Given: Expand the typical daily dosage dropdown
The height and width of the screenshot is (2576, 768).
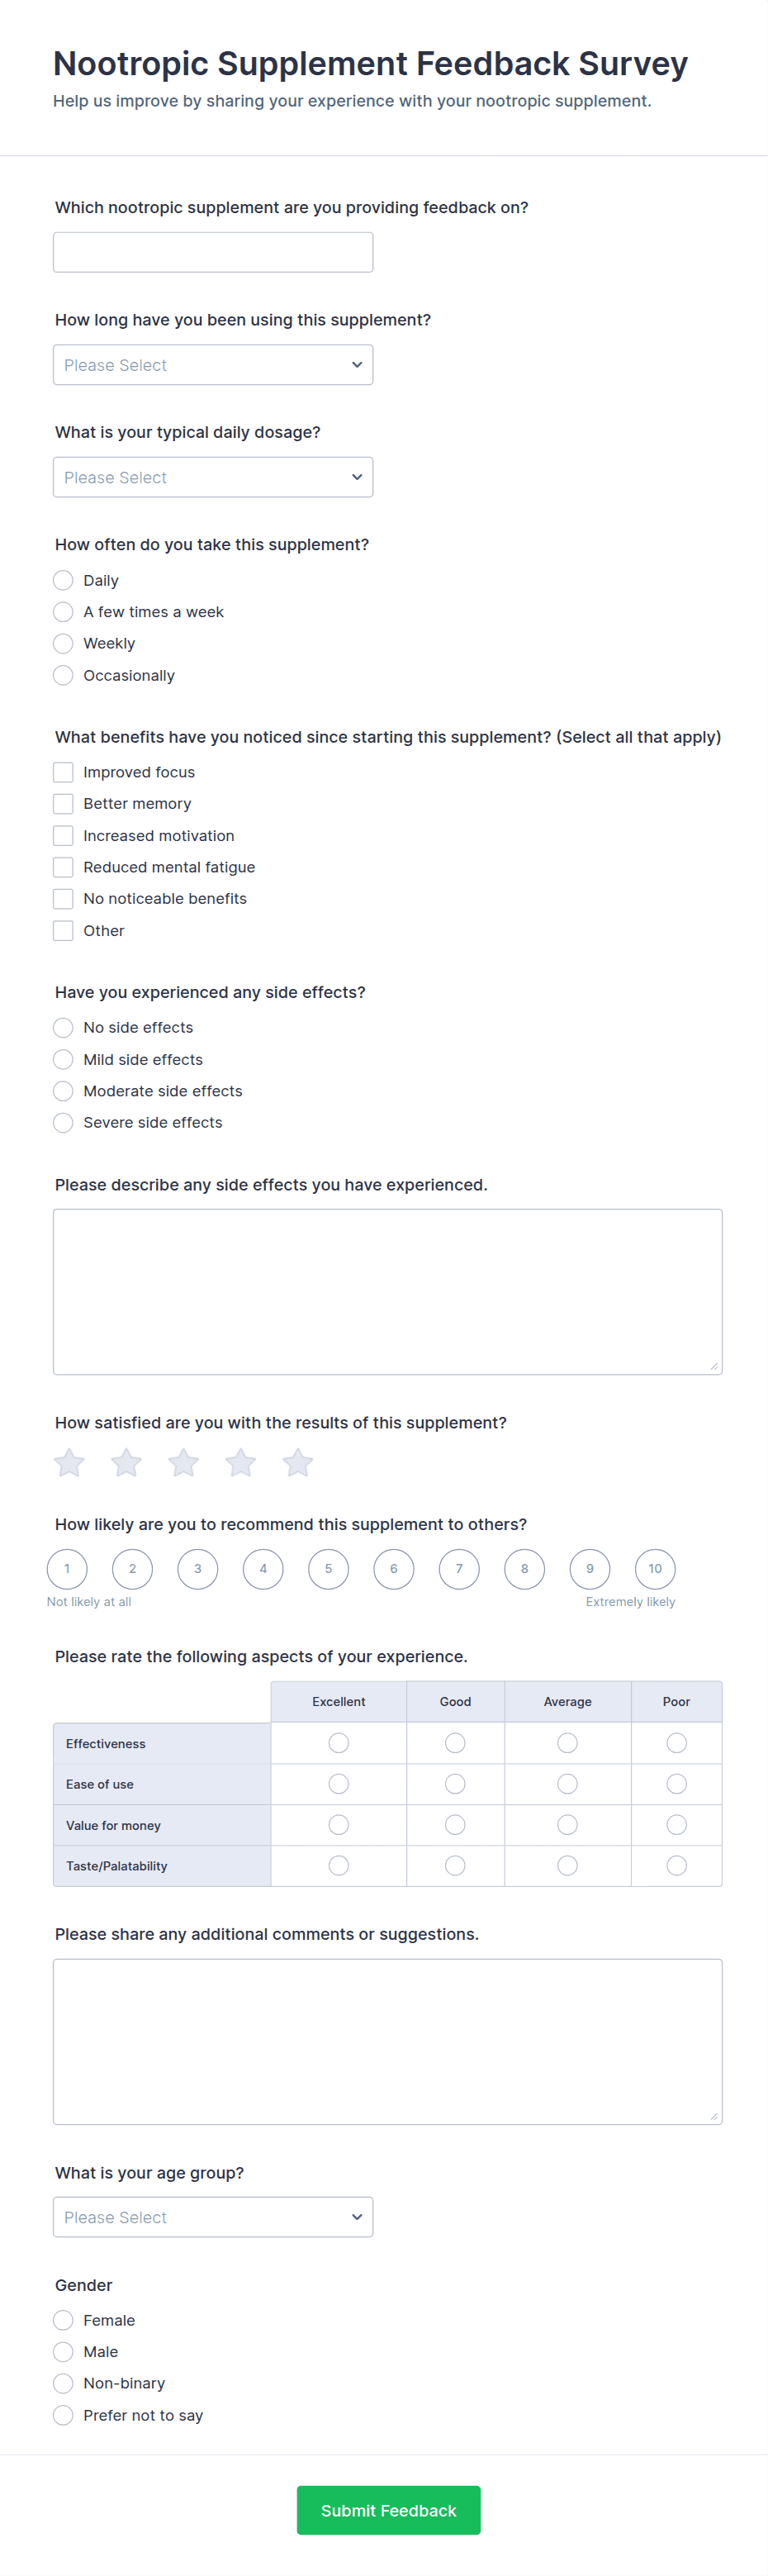Looking at the screenshot, I should tap(213, 477).
